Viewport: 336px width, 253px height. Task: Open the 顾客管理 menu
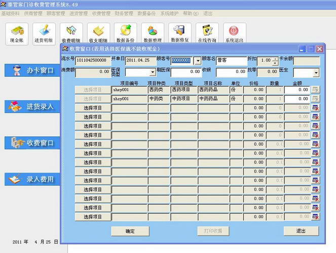(56, 14)
